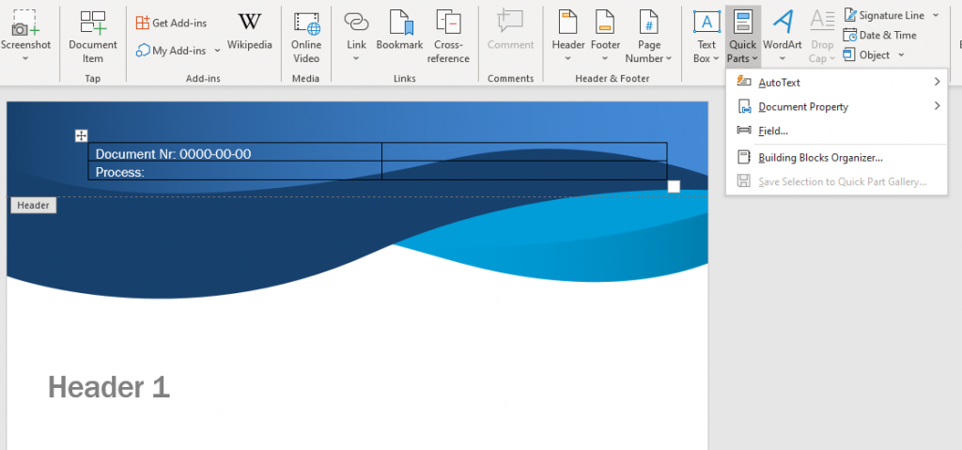Choose Field... from Quick Parts menu

[837, 131]
